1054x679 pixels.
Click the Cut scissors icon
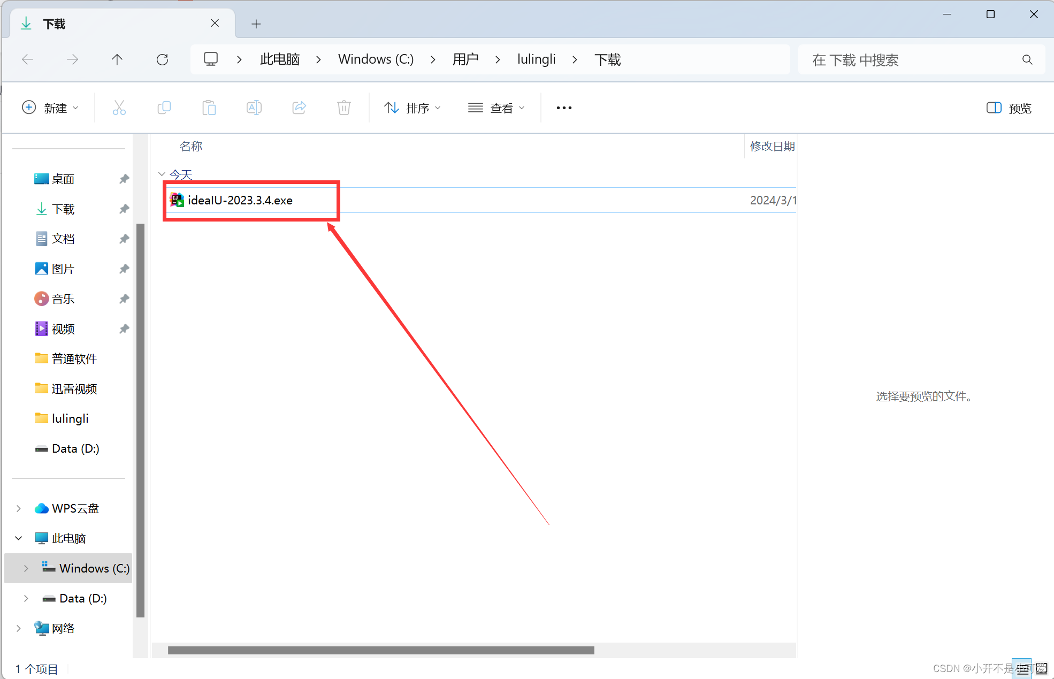coord(119,108)
